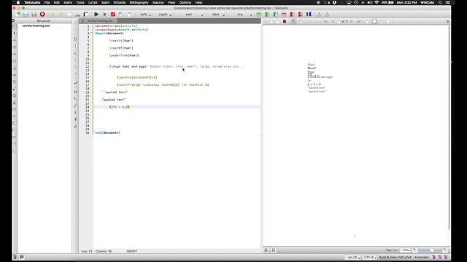Toggle INSERT mode in the editor status
The image size is (467, 262).
point(131,251)
